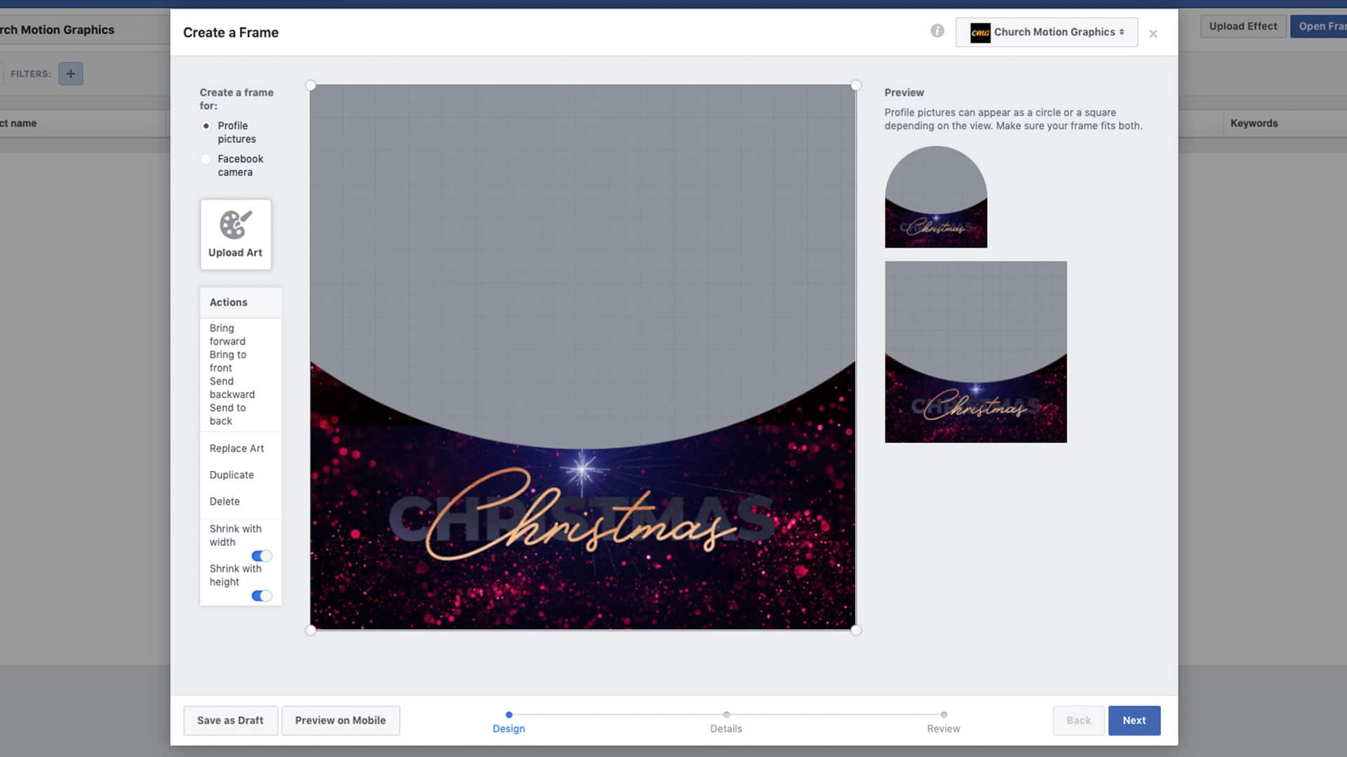
Task: Click the Back button
Action: click(x=1078, y=721)
